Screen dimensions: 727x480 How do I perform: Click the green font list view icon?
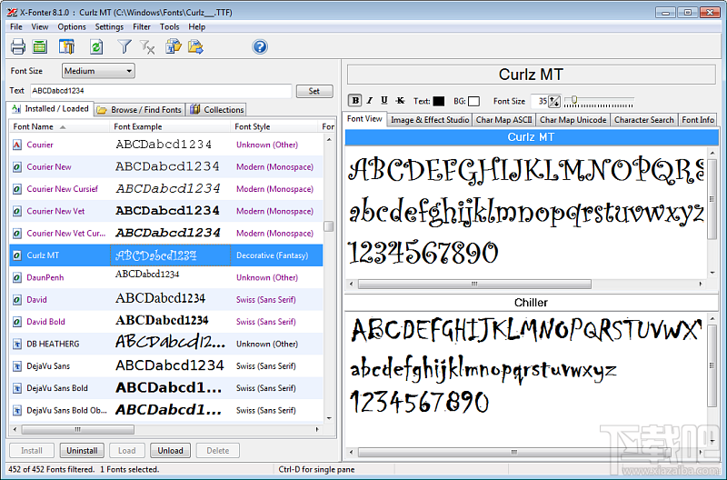[40, 46]
